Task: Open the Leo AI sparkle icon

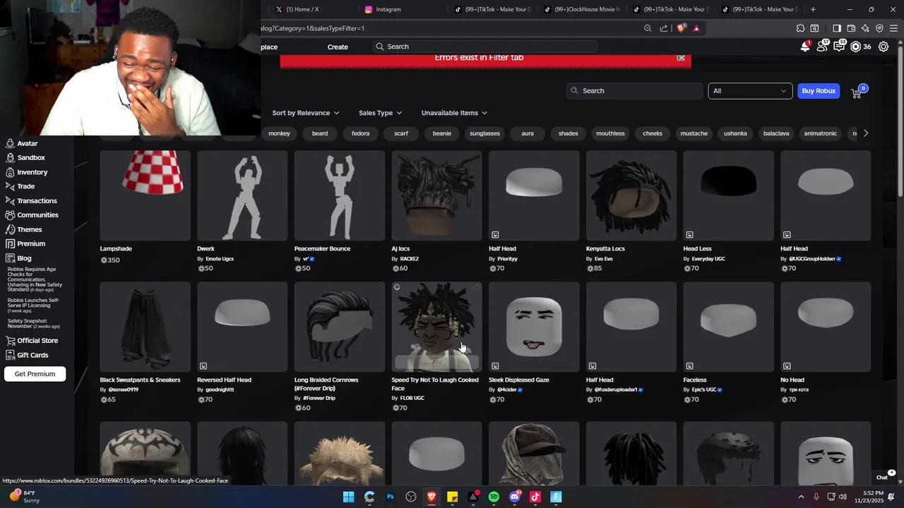Action: 865,28
